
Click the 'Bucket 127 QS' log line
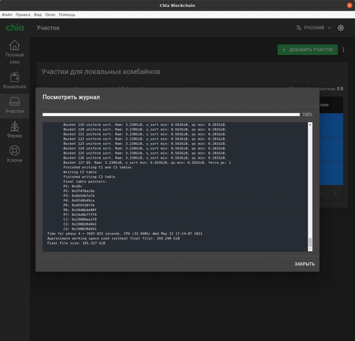tap(147, 162)
